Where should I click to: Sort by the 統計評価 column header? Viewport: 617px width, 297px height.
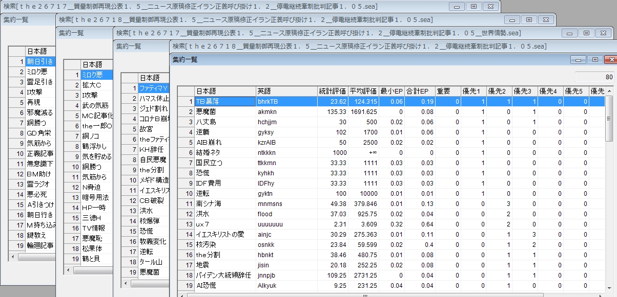click(332, 91)
